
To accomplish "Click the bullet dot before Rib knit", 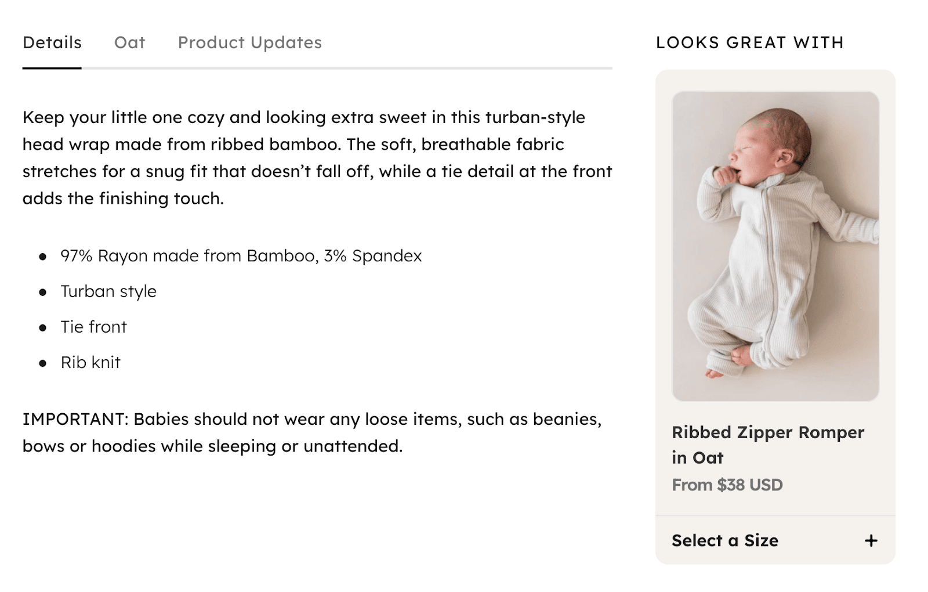I will [x=42, y=364].
